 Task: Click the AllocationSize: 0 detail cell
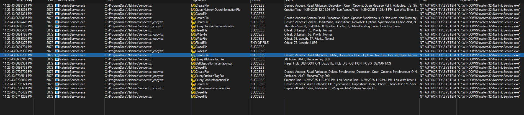pos(342,26)
